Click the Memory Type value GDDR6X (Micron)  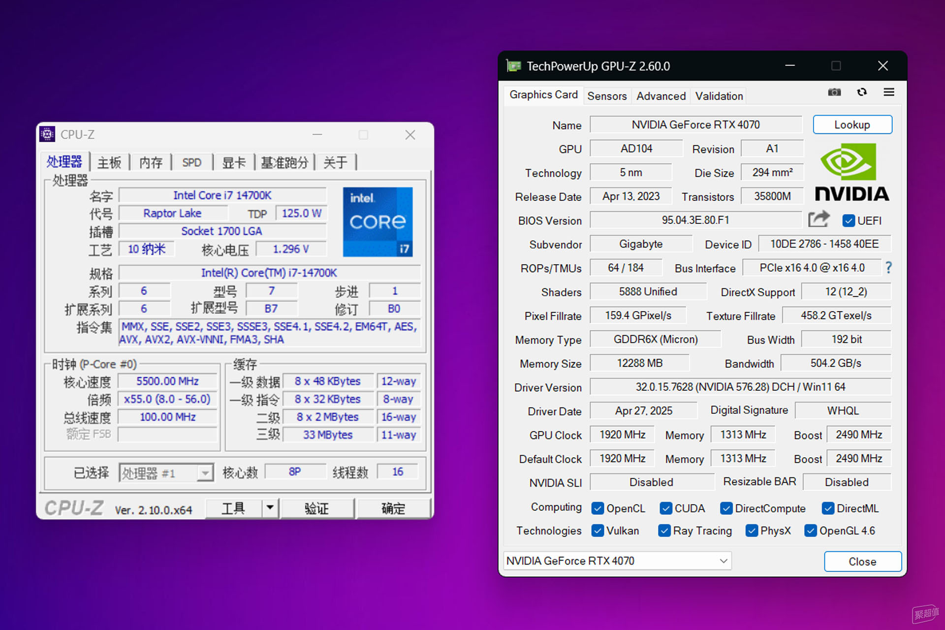(x=656, y=339)
